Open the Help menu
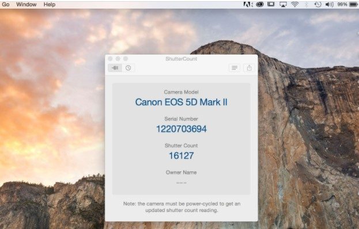 coord(50,5)
